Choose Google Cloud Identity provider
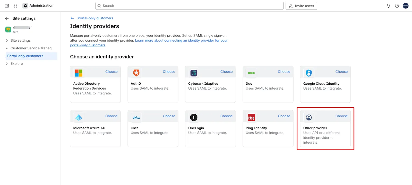This screenshot has height=185, width=412. click(341, 72)
